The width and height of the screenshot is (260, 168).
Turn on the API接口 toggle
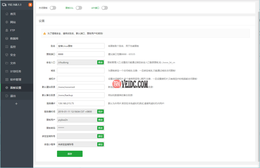[105, 8]
